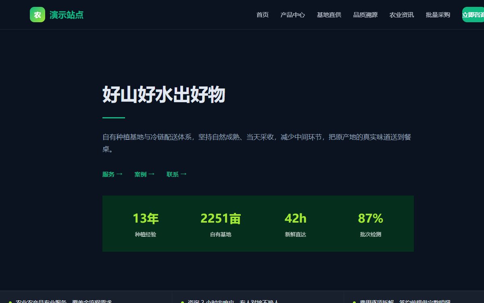Click the 咨询 2 小时内响应 feature text

click(233, 301)
